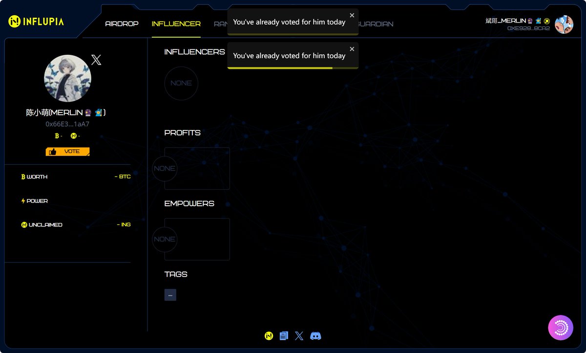Open the X profile icon beside the avatar
Viewport: 586px width, 353px height.
point(96,60)
